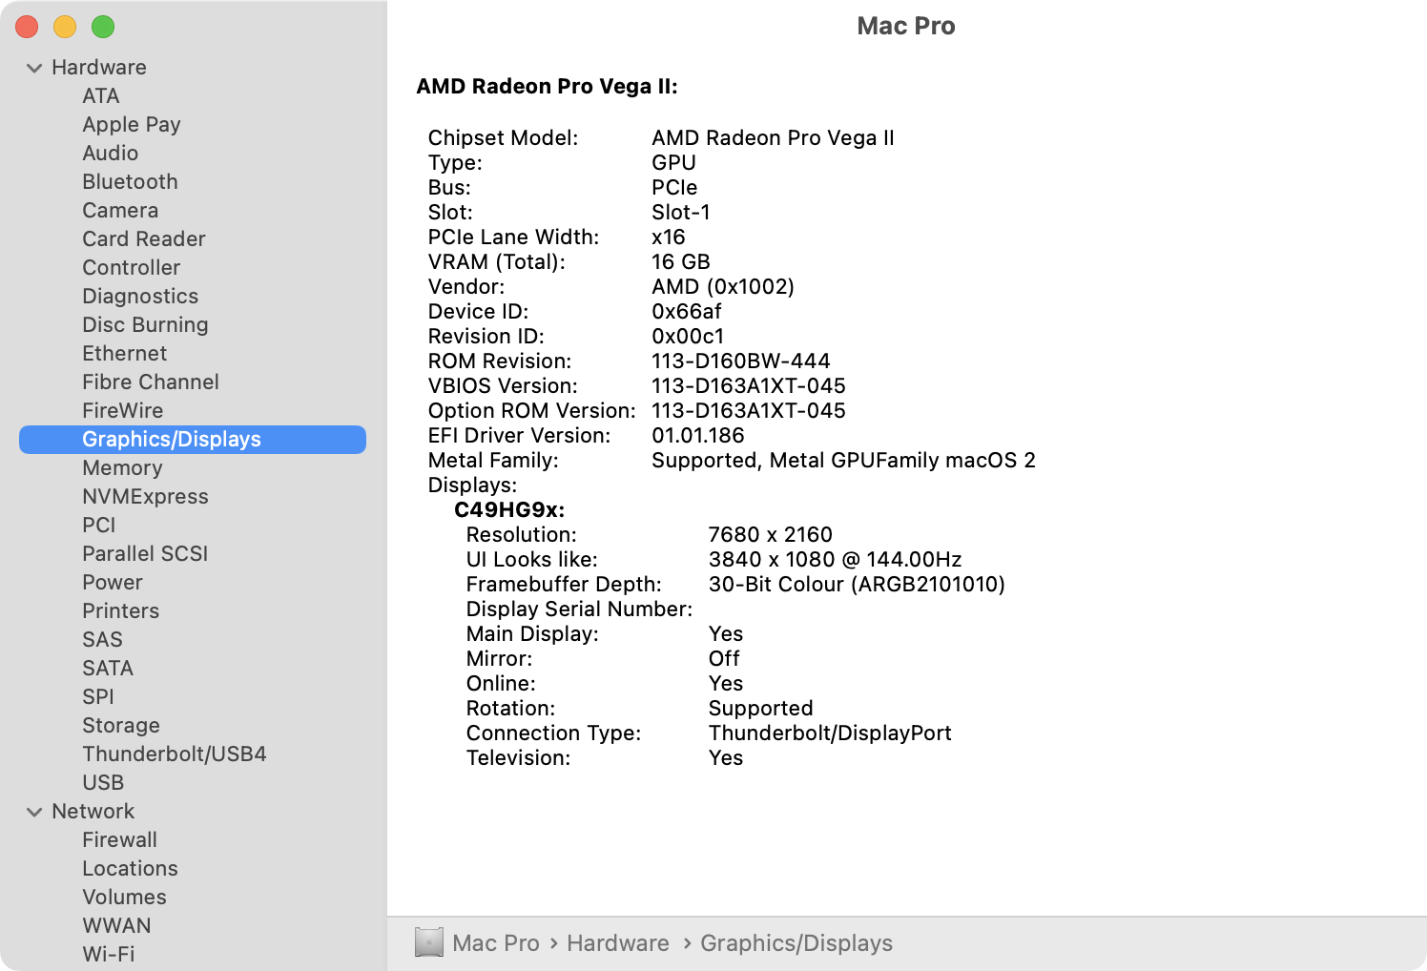The height and width of the screenshot is (971, 1427).
Task: Show FireWire device information
Action: [x=123, y=411]
